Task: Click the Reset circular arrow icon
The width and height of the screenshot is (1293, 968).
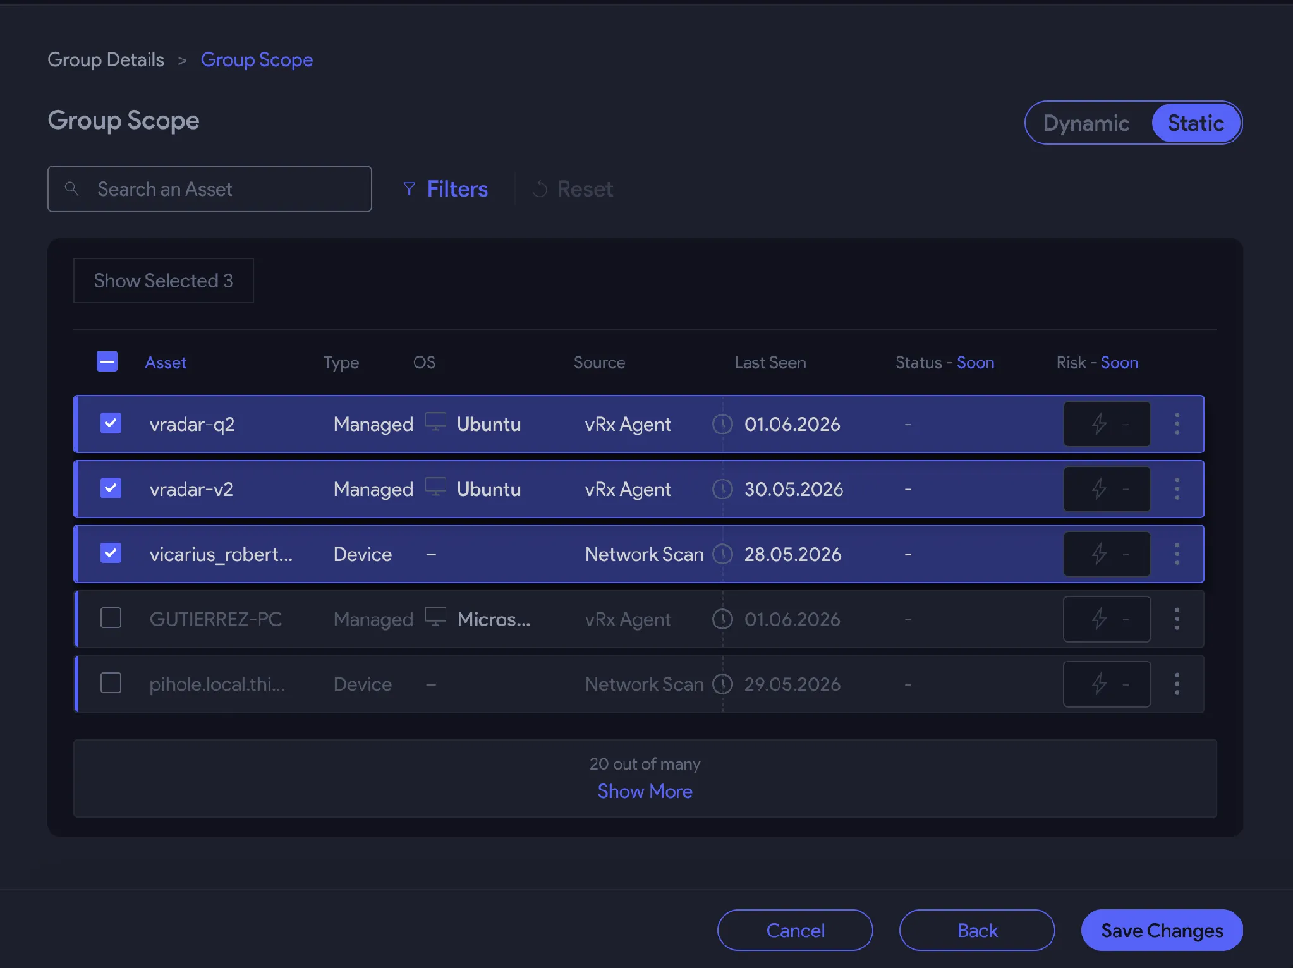Action: [x=540, y=189]
